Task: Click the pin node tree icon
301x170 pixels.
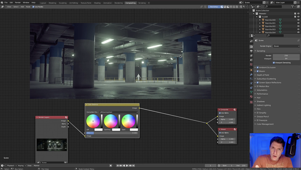Action: click(201, 7)
